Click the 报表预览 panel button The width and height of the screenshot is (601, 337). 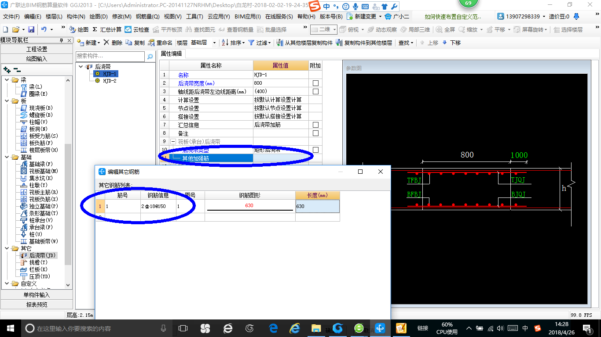37,304
